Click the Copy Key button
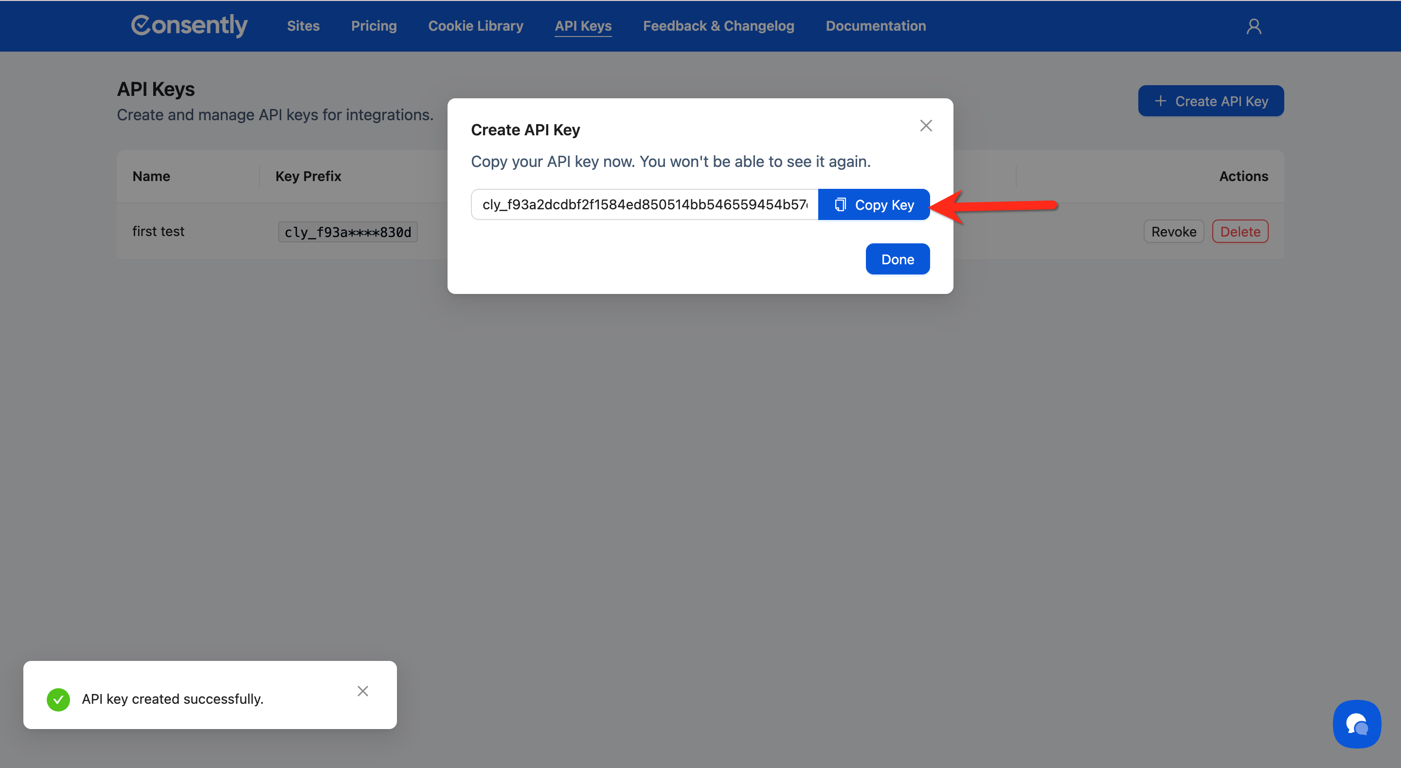The height and width of the screenshot is (768, 1401). pos(874,205)
